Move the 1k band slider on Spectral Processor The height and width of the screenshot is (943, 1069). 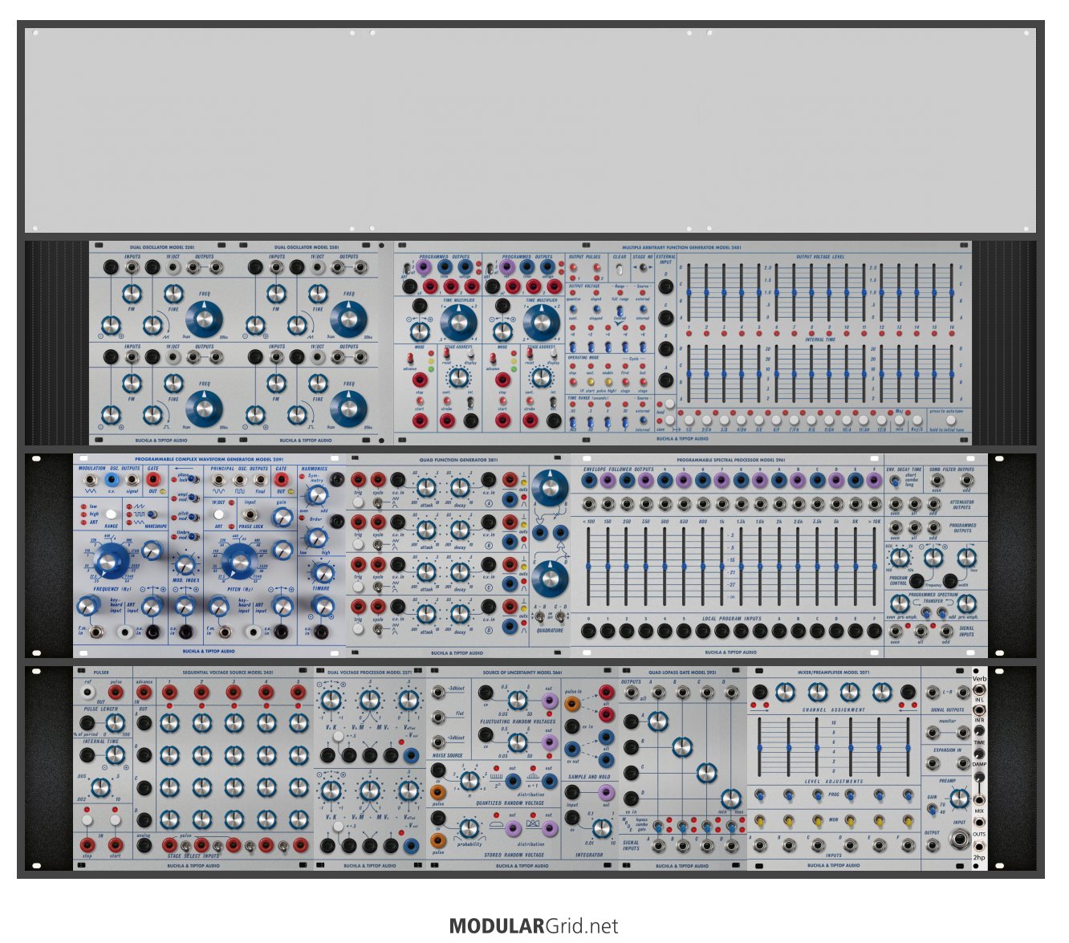tap(721, 567)
